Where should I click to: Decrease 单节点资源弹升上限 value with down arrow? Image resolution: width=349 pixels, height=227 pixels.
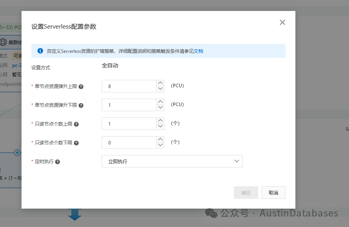click(160, 89)
